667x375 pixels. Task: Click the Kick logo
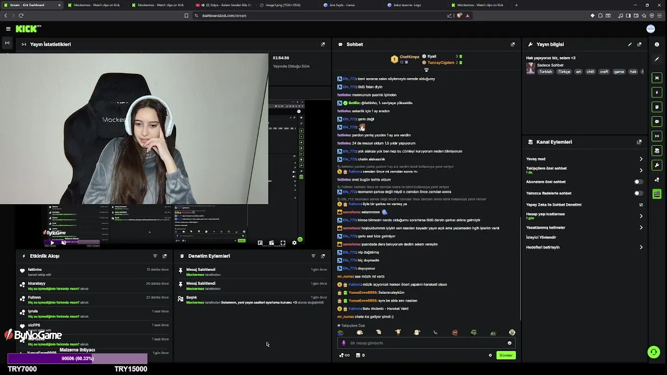(28, 29)
